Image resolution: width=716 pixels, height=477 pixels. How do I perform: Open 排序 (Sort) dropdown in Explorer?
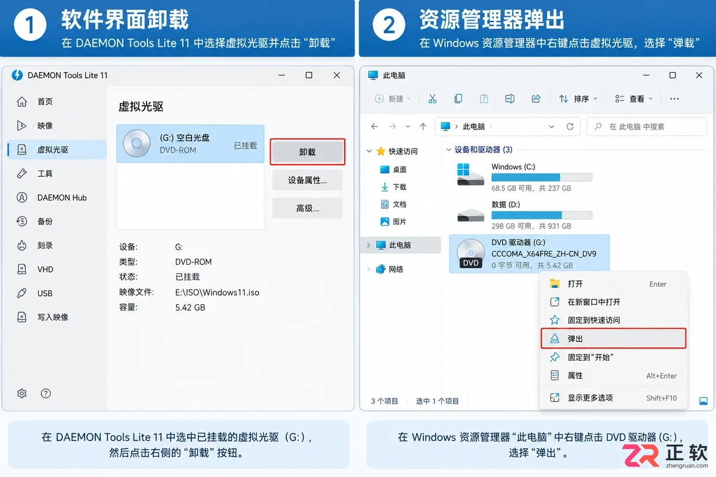pos(578,99)
